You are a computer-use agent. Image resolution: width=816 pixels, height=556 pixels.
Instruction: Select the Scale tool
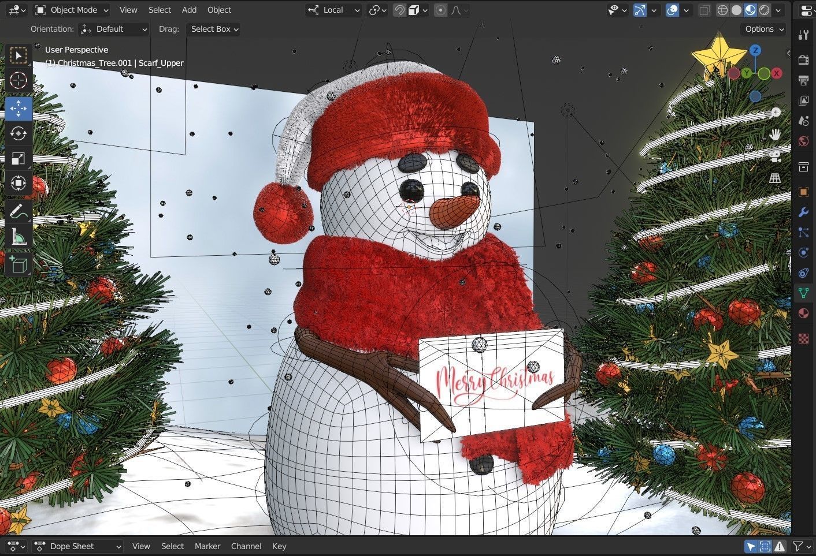pyautogui.click(x=18, y=158)
